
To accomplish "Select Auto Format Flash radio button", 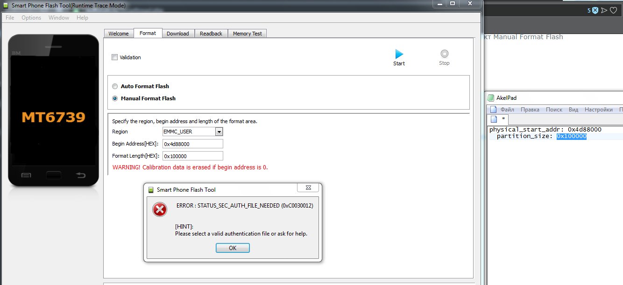I will click(x=115, y=86).
